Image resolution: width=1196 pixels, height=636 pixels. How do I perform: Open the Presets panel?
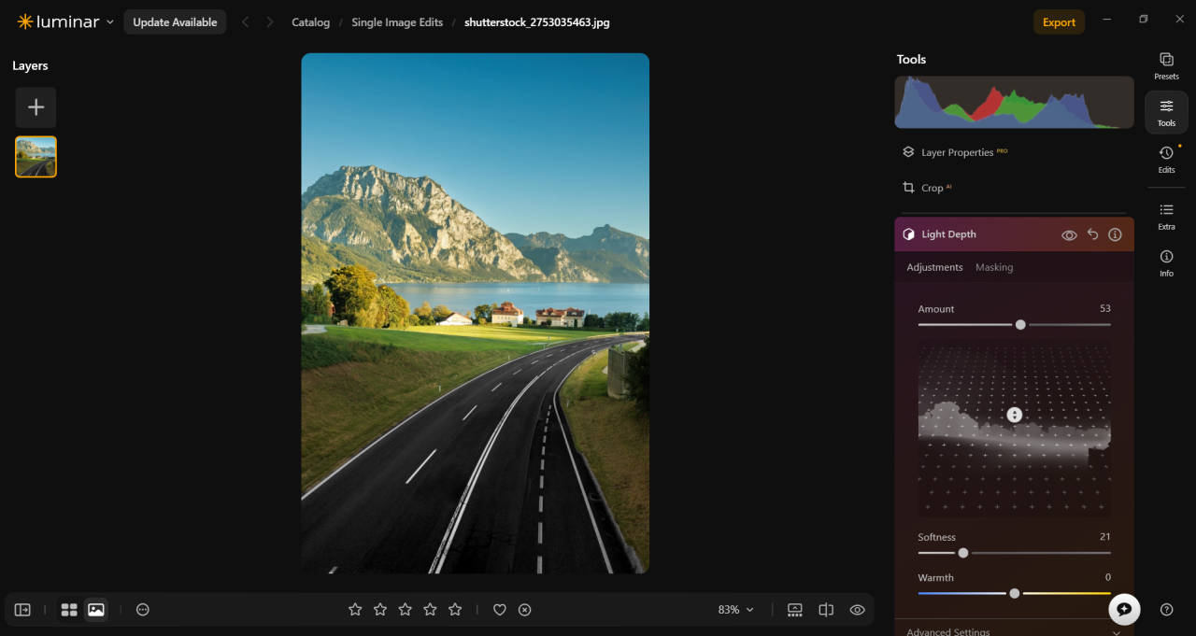pyautogui.click(x=1166, y=64)
